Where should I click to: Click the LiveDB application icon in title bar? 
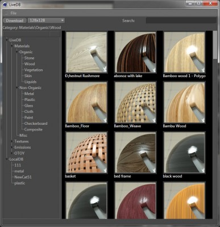pos(5,5)
